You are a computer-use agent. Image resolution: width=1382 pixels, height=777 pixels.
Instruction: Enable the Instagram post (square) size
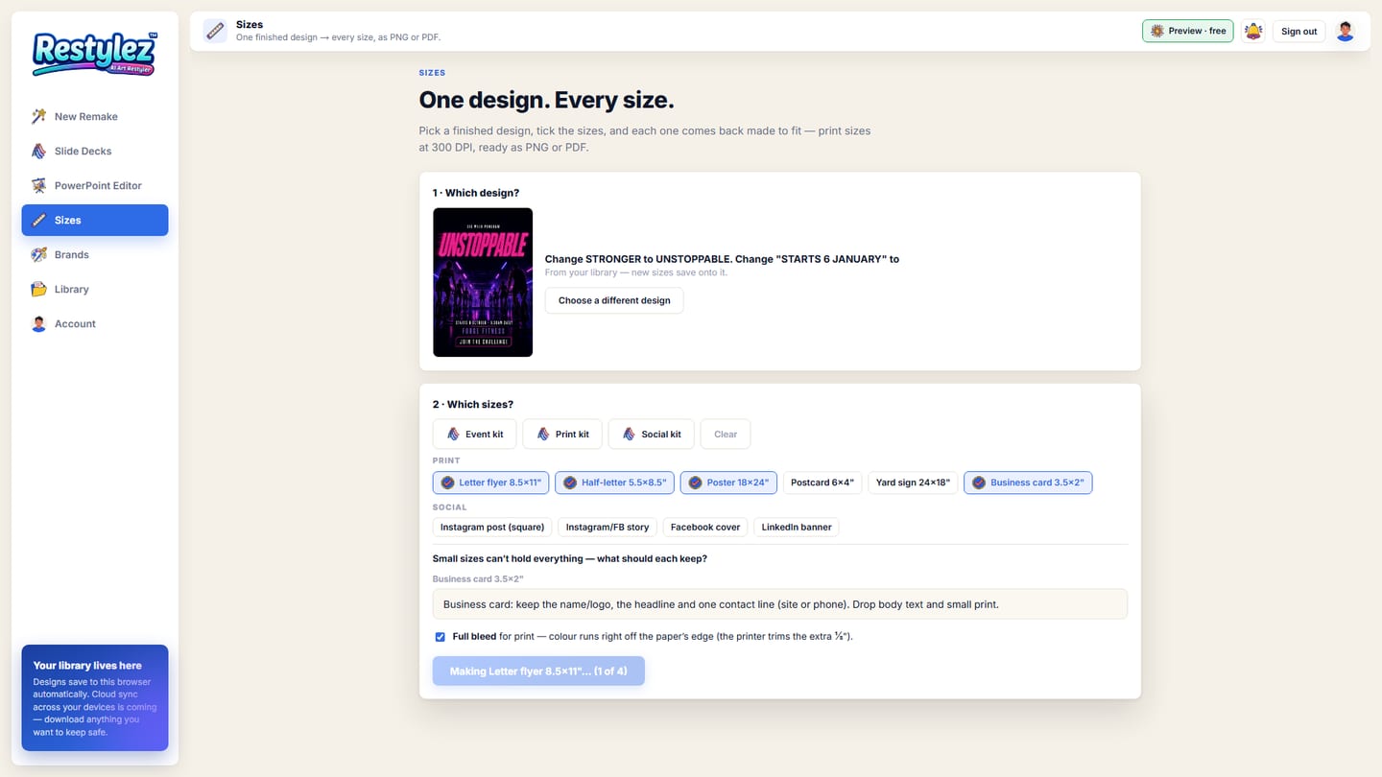pyautogui.click(x=492, y=527)
